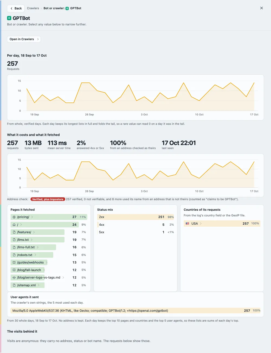Image resolution: width=271 pixels, height=353 pixels.
Task: Click the 17 Oct 22:01 last seen value
Action: click(179, 143)
